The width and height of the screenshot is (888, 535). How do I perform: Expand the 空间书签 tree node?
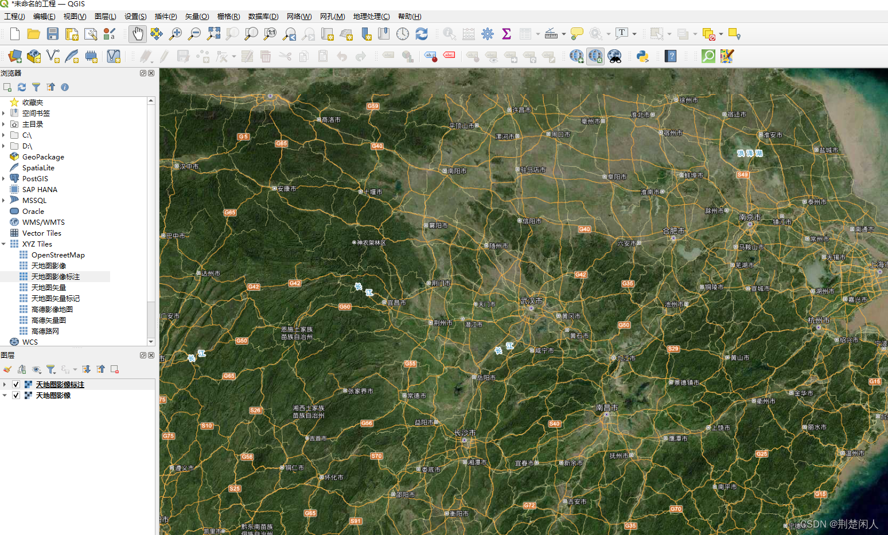[x=3, y=114]
